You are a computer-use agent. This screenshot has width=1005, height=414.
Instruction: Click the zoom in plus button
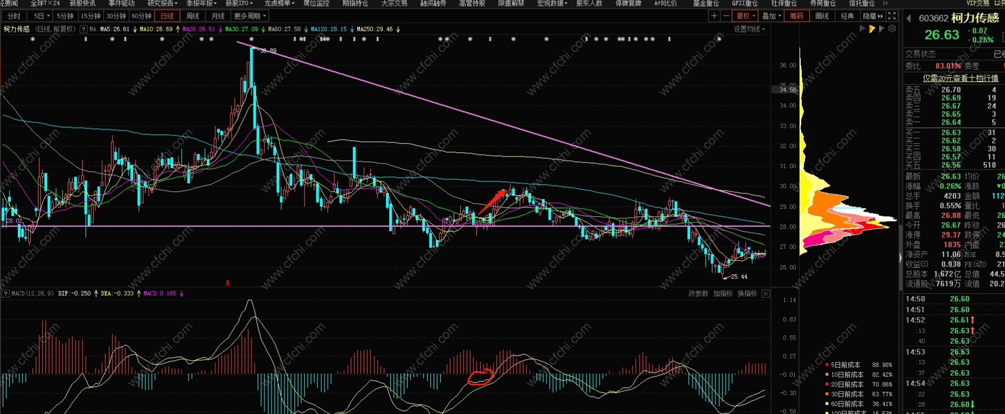714,16
